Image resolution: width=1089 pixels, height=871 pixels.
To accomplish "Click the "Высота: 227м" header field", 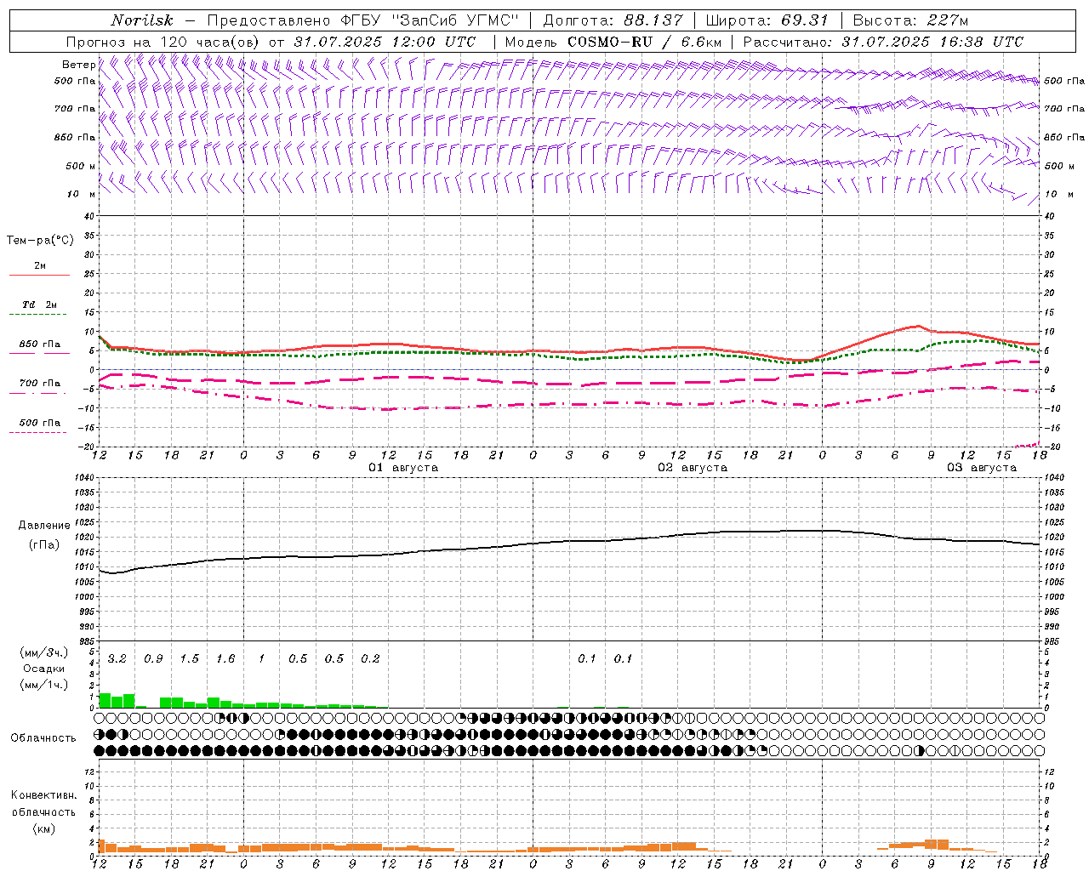I will [910, 20].
